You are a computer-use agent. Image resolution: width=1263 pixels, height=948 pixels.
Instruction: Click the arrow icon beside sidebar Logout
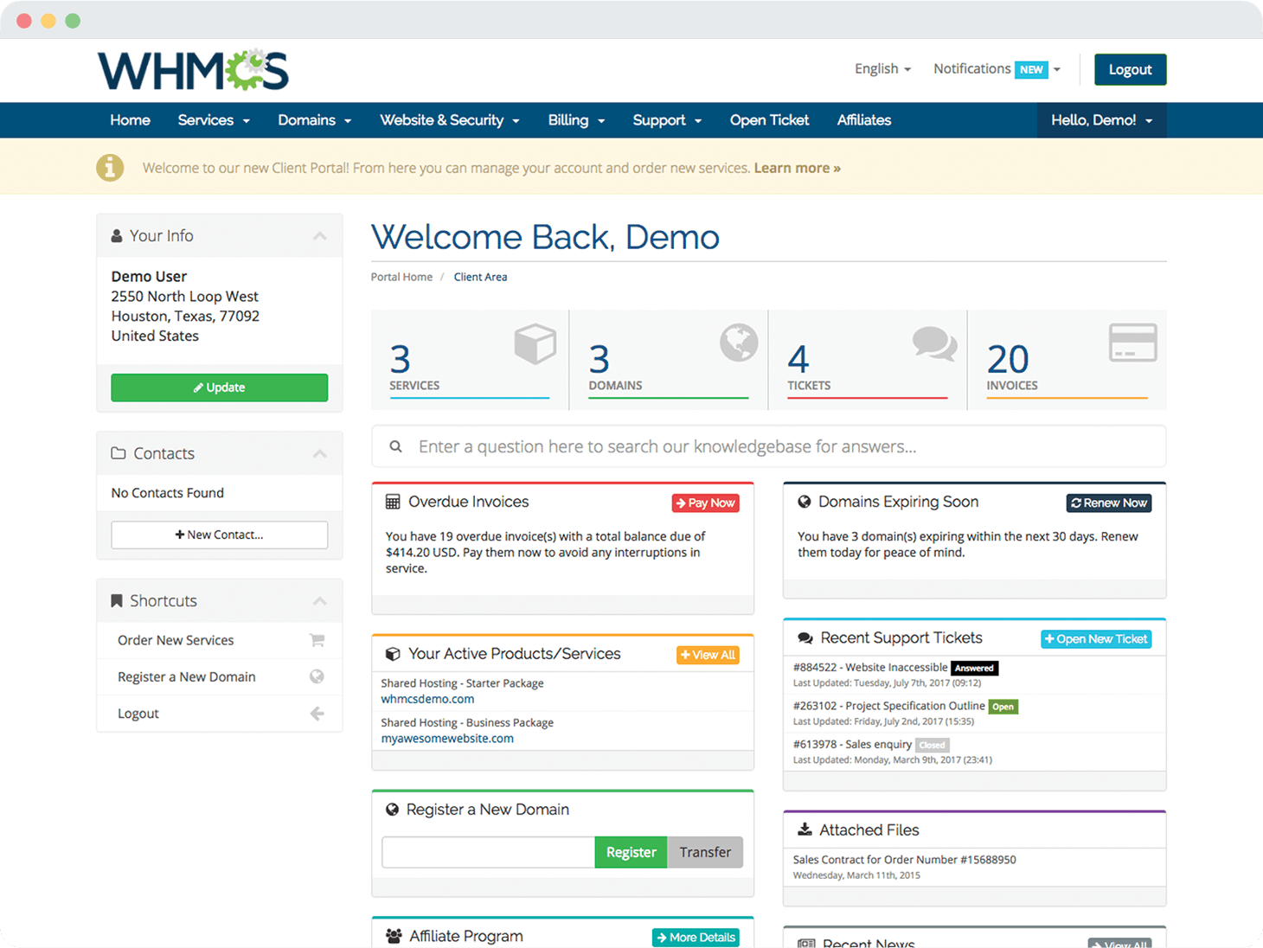click(x=317, y=714)
